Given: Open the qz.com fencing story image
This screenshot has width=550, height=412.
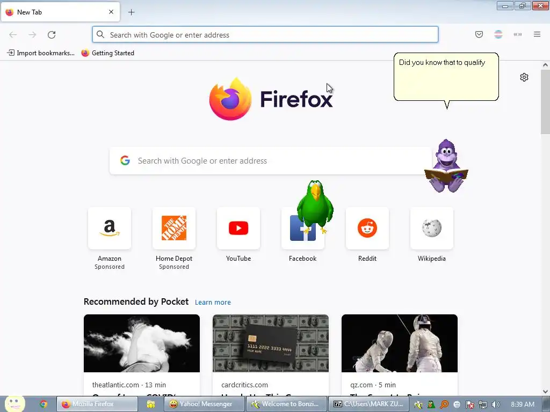Looking at the screenshot, I should tap(400, 343).
